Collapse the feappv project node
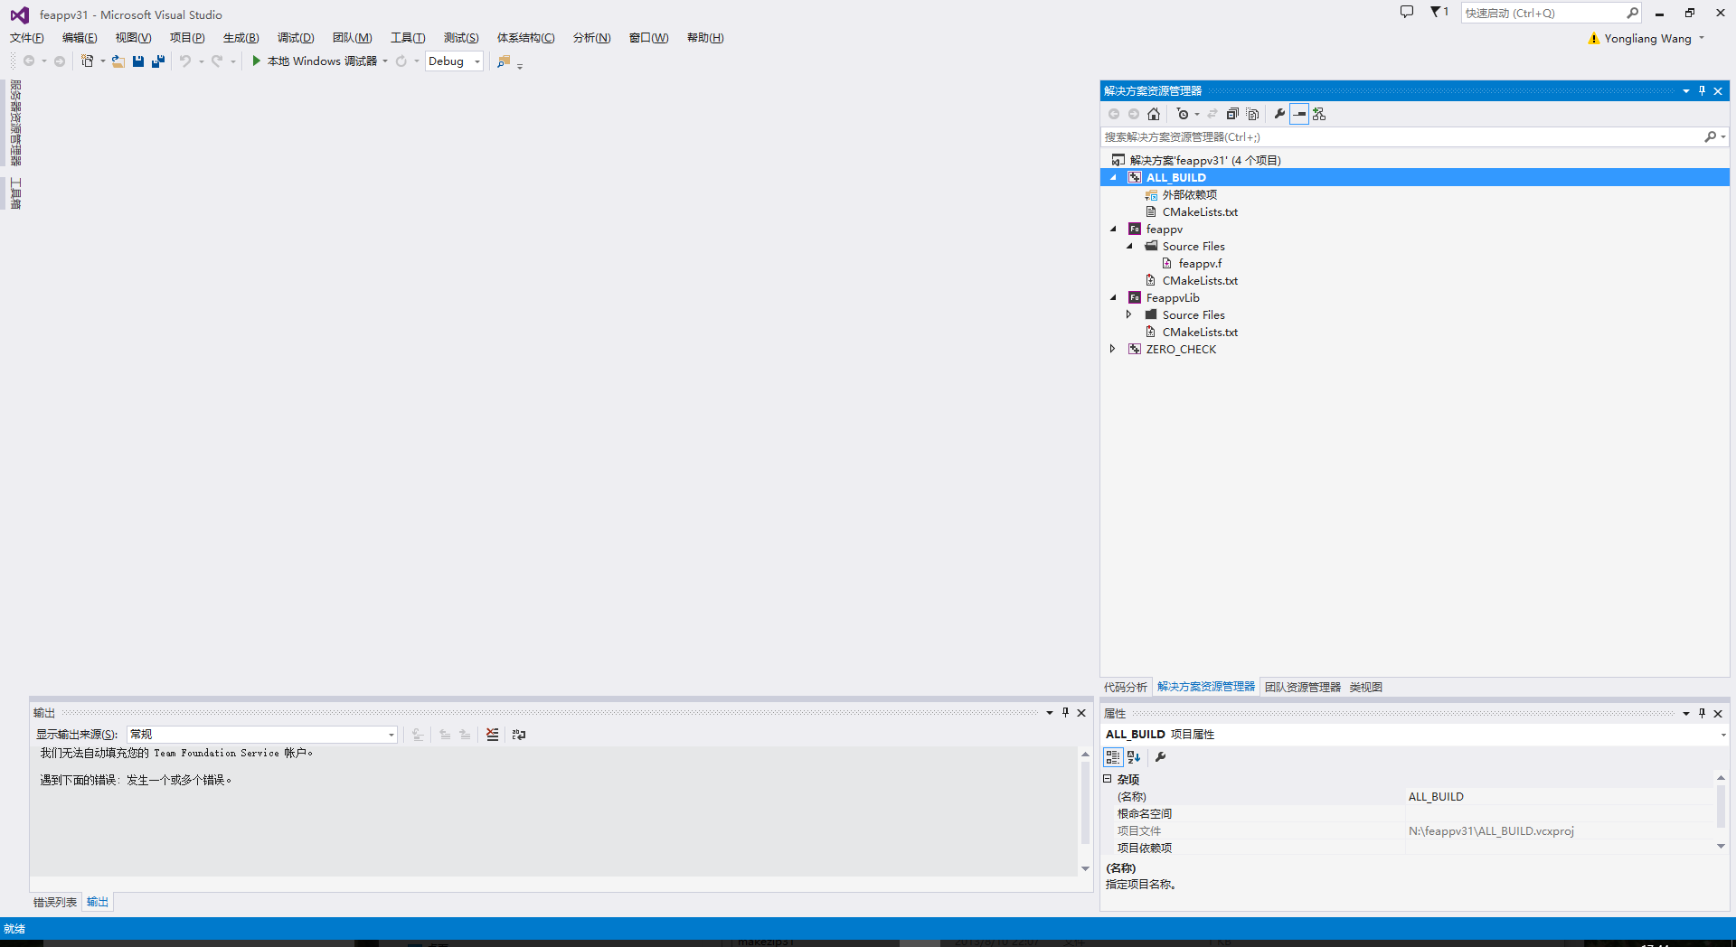This screenshot has width=1736, height=947. 1112,229
